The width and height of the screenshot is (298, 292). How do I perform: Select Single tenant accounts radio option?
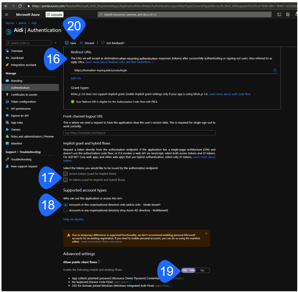click(x=65, y=205)
